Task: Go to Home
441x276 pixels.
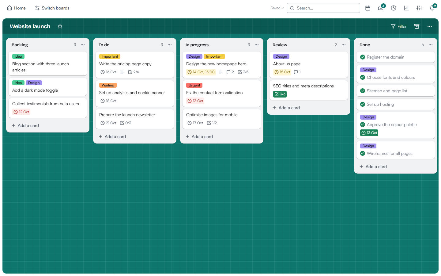Action: coord(16,8)
